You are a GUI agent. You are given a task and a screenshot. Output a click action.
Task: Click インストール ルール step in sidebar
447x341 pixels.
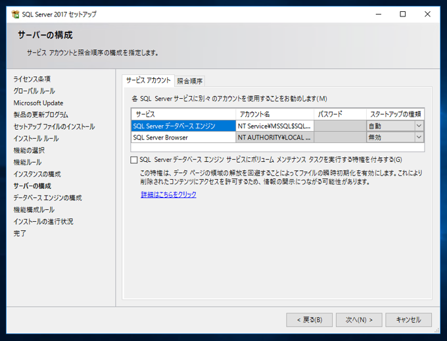36,138
